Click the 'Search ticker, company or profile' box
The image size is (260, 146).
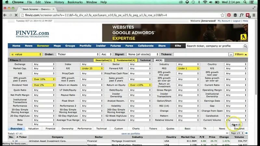point(215,46)
